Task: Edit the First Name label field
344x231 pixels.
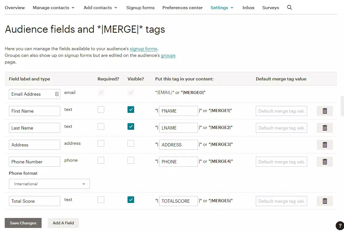Action: [34, 111]
